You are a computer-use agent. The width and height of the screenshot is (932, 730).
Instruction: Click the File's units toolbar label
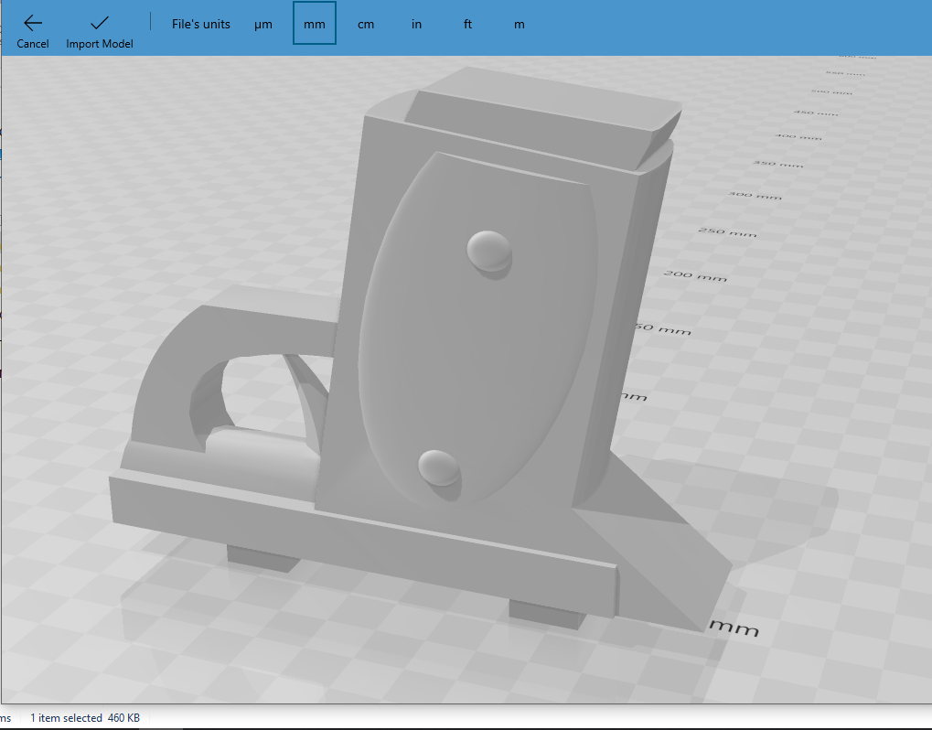200,24
